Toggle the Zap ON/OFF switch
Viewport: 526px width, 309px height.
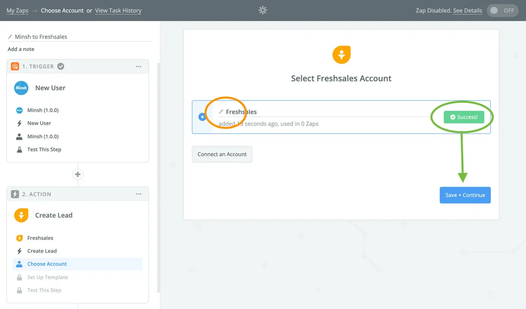tap(502, 11)
